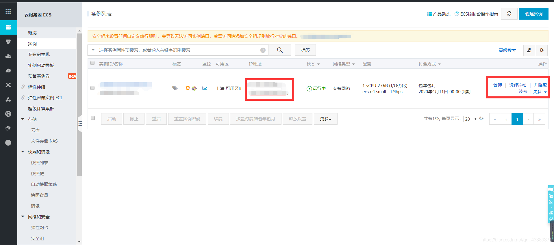Click the refresh instance list icon
Viewport: 554px width, 245px height.
tap(509, 14)
